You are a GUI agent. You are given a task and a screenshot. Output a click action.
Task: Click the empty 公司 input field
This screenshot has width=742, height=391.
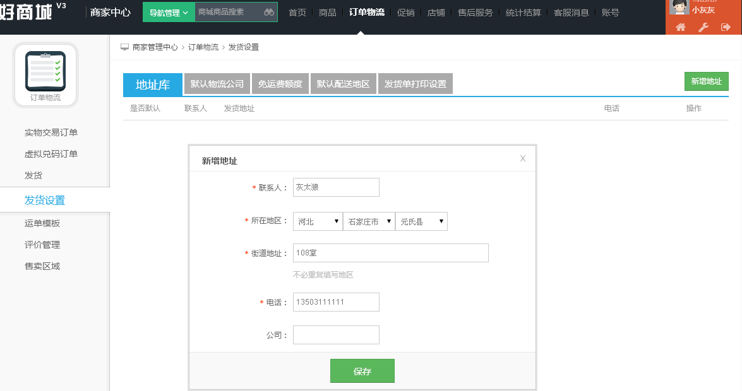coord(336,335)
